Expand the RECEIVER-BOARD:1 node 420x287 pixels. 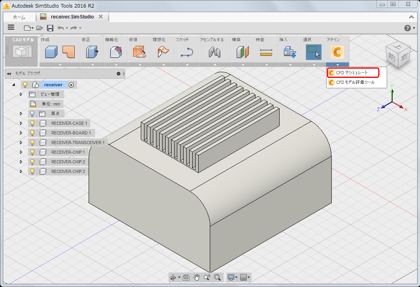tap(21, 133)
